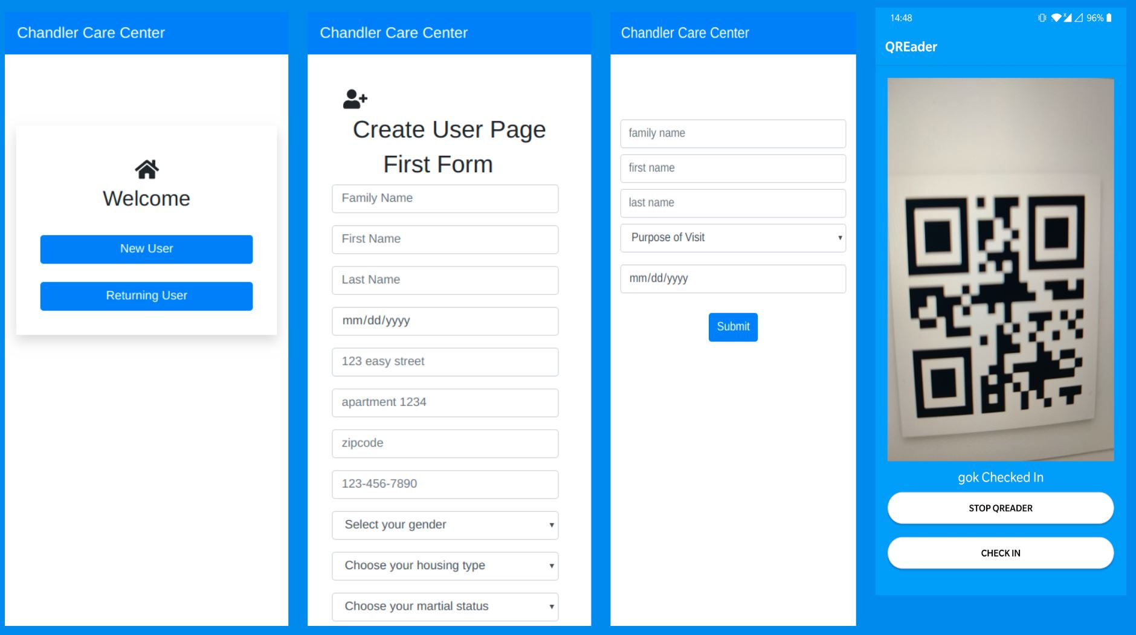1136x635 pixels.
Task: Open the Choose your martial status dropdown
Action: 445,607
